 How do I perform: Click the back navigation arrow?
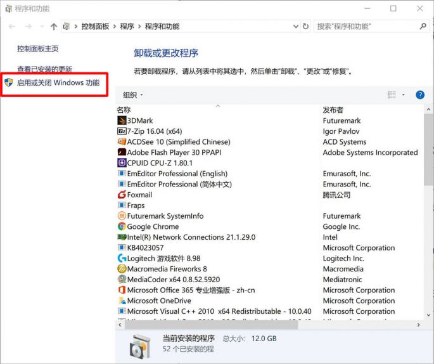pos(12,27)
